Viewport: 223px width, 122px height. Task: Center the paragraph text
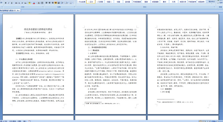[x=50, y=3]
